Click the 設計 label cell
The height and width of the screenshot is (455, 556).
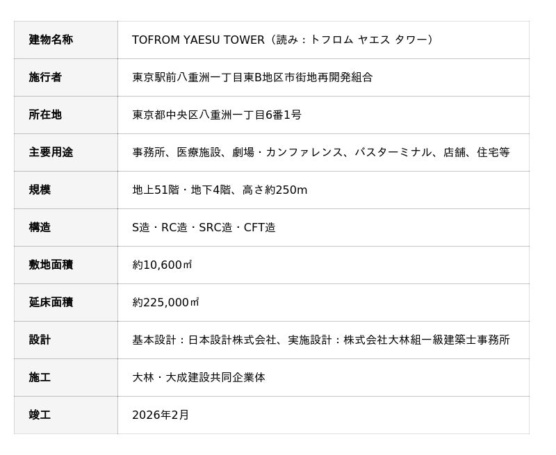click(40, 340)
